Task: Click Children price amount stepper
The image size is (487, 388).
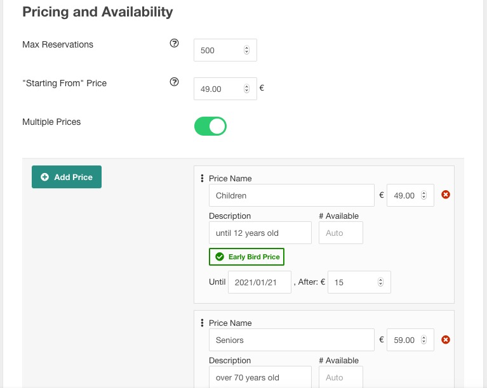Action: point(424,195)
